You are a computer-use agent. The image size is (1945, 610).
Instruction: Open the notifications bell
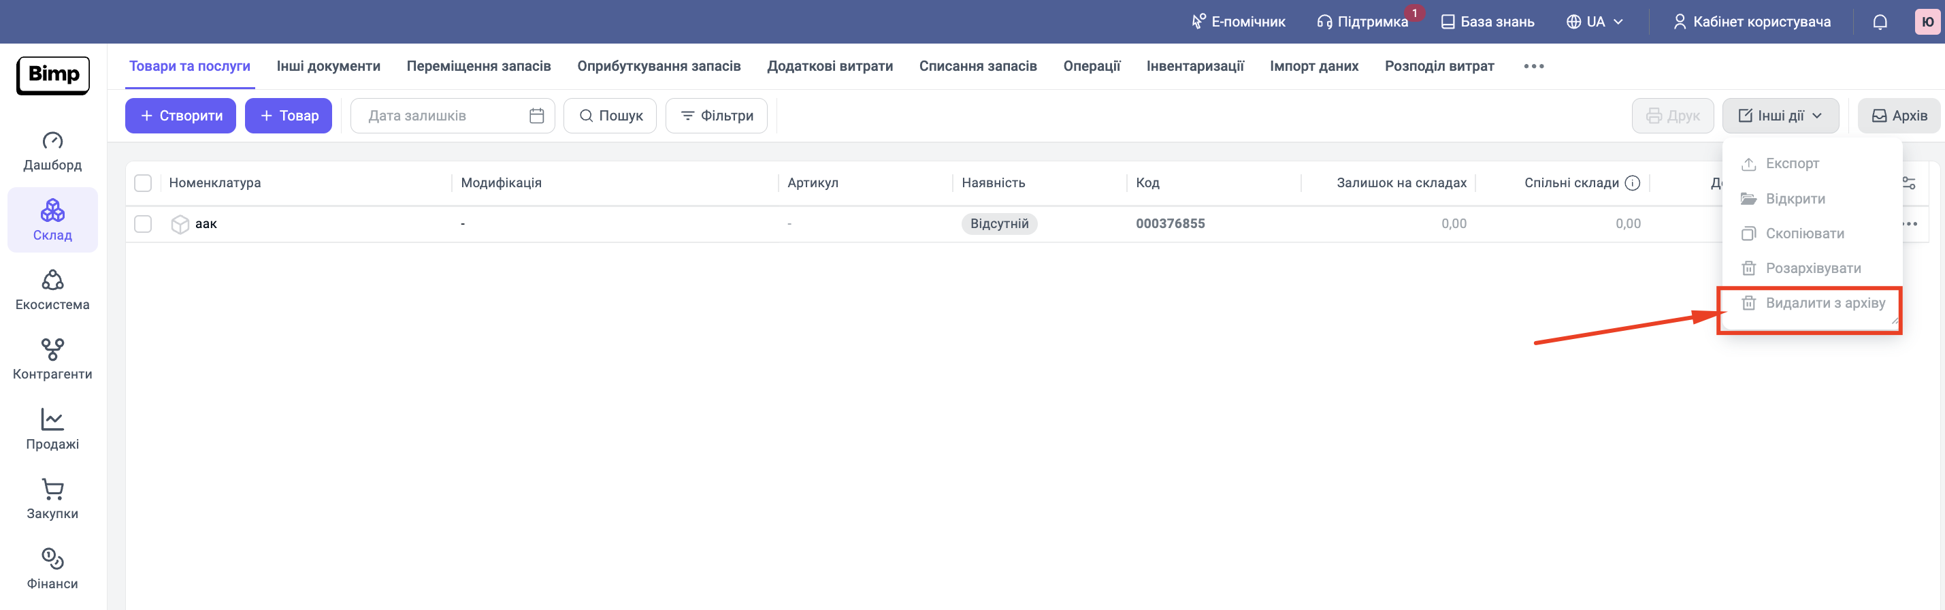[x=1880, y=22]
